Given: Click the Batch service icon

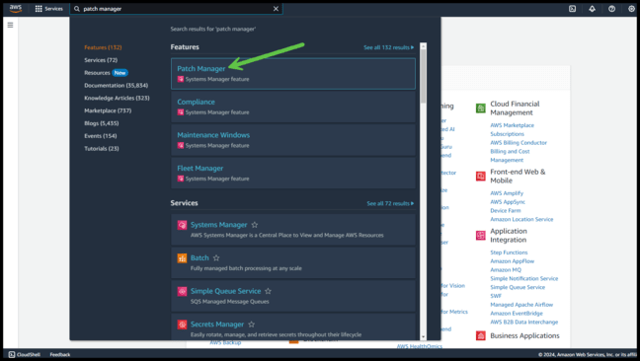Looking at the screenshot, I should pyautogui.click(x=182, y=257).
